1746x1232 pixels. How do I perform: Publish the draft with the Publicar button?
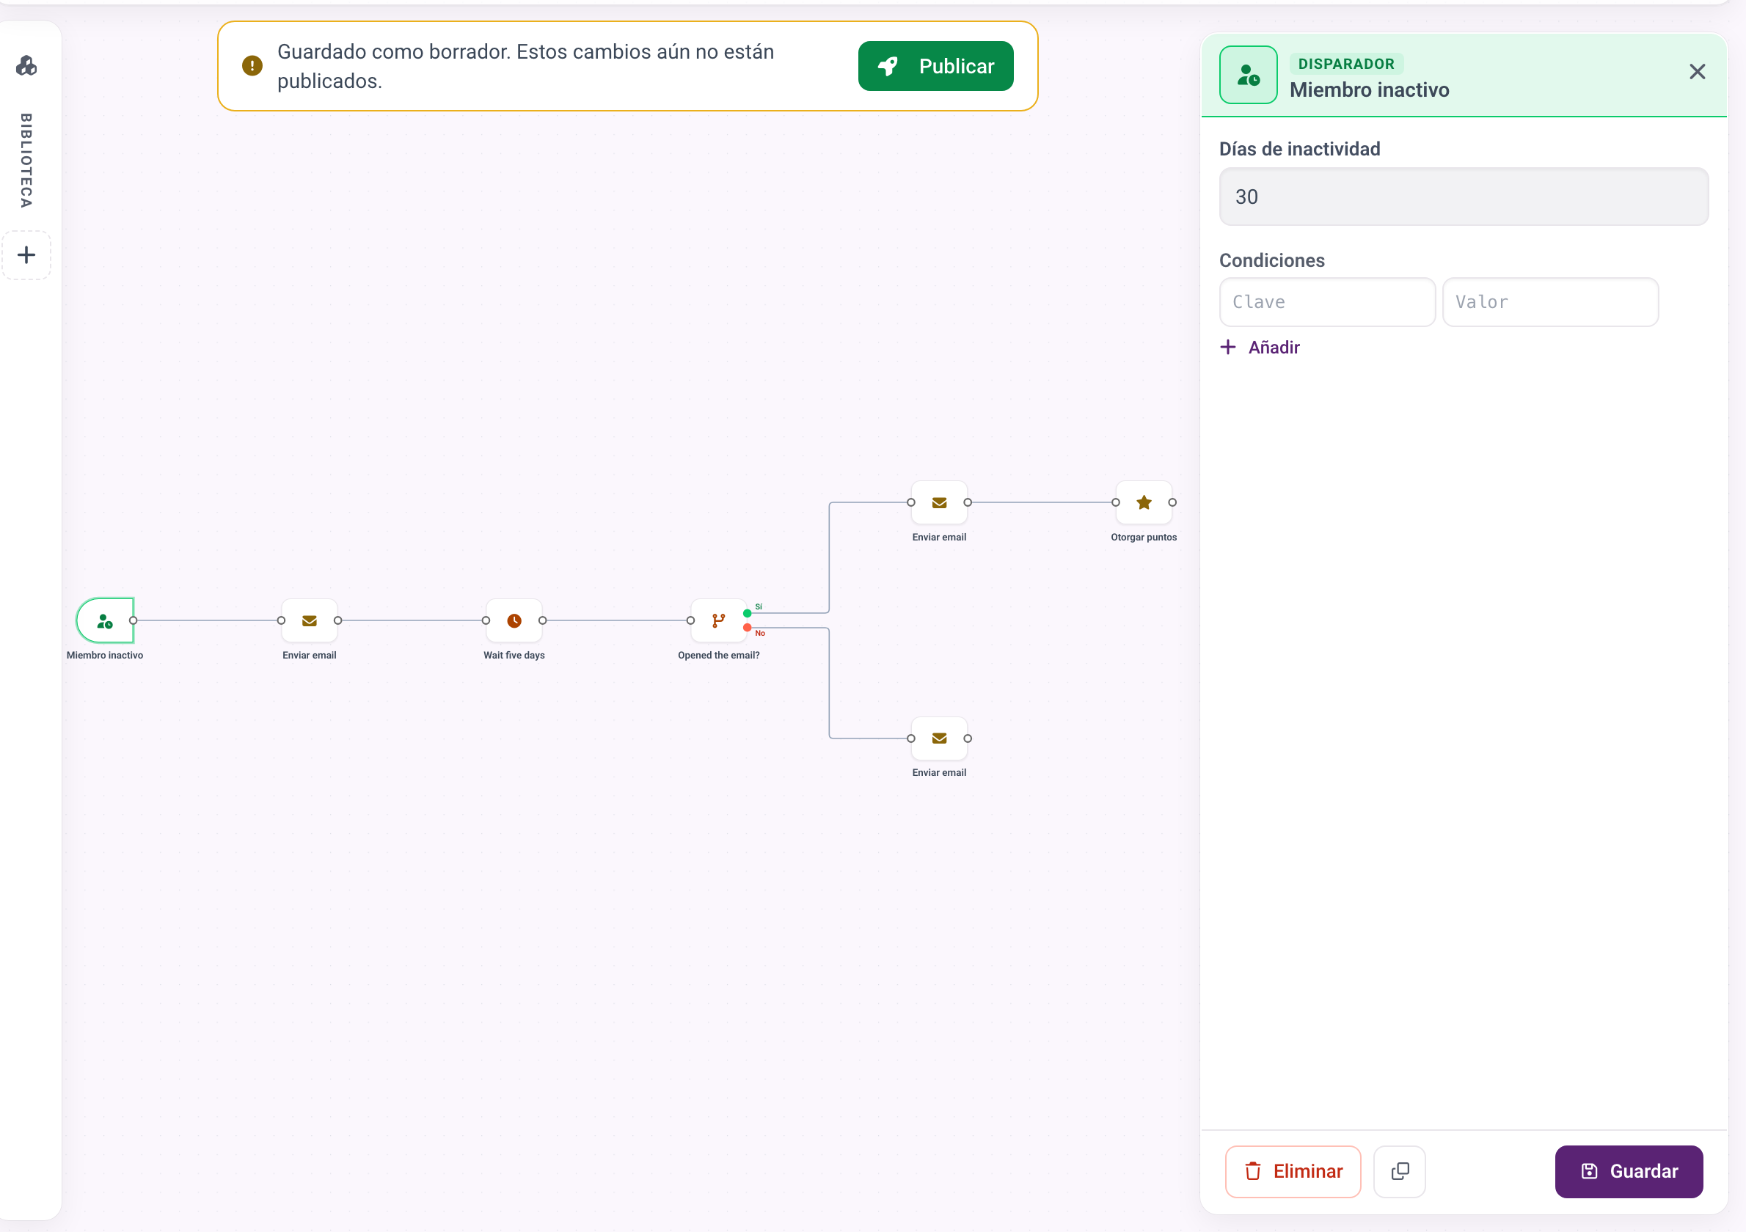tap(935, 66)
